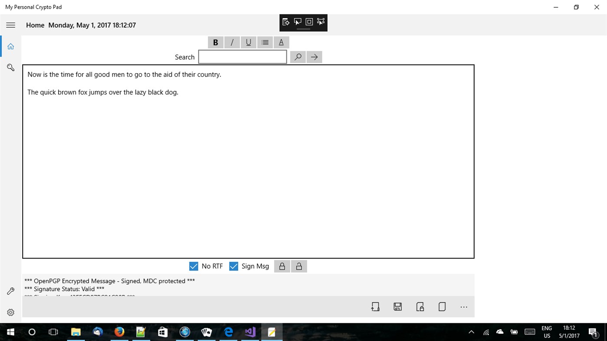Open the font color picker (A icon)
Screen dimensions: 607x341
pyautogui.click(x=281, y=42)
